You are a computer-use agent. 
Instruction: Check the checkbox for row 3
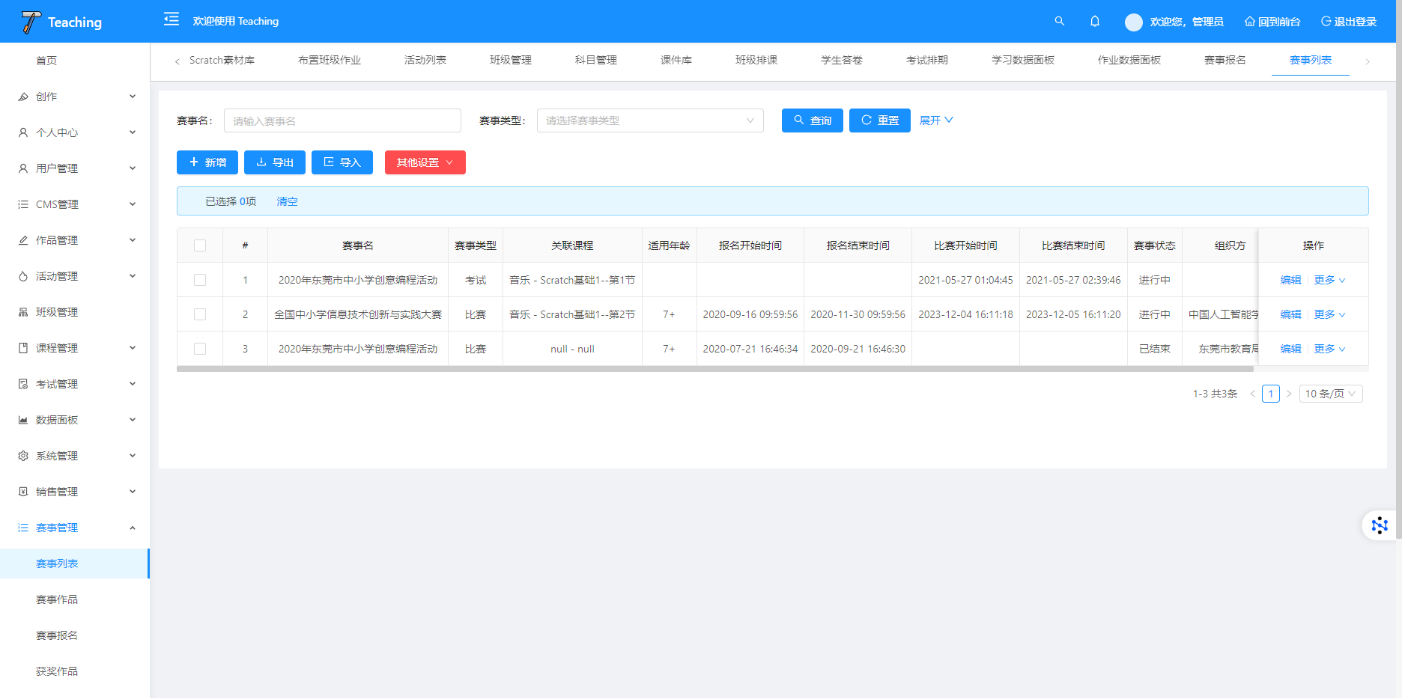pos(200,349)
